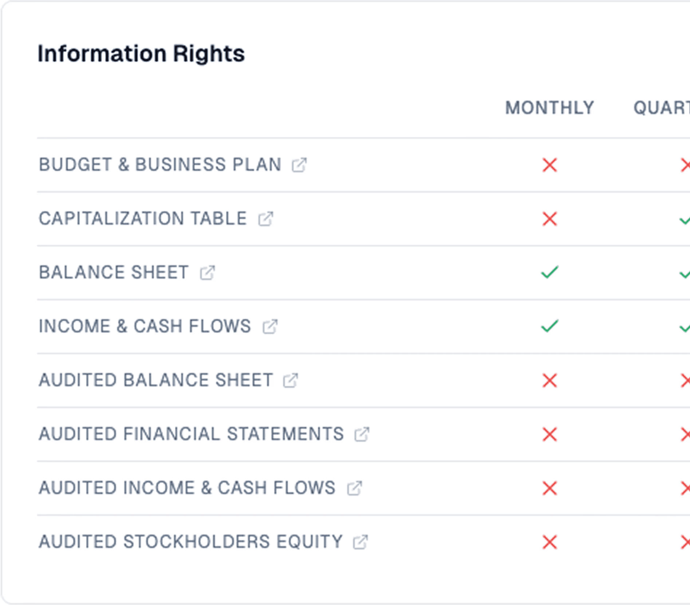This screenshot has height=605, width=690.
Task: Click monthly red X for Capitalization Table
Action: point(549,219)
